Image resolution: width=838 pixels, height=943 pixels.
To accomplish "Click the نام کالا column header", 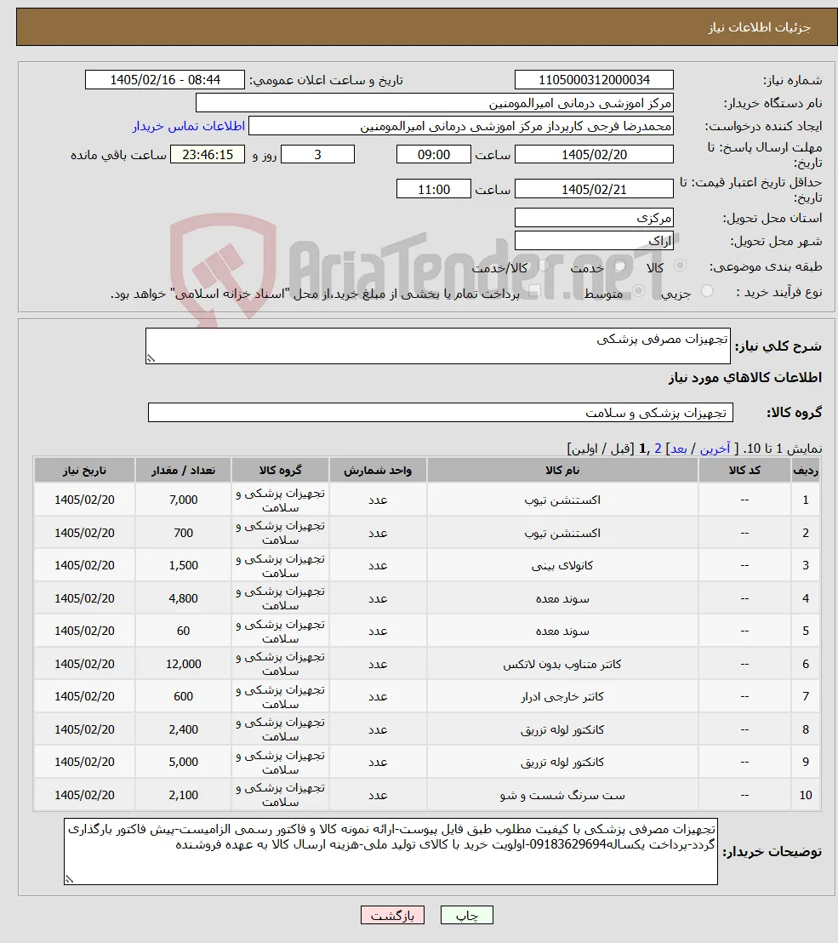I will [x=562, y=471].
